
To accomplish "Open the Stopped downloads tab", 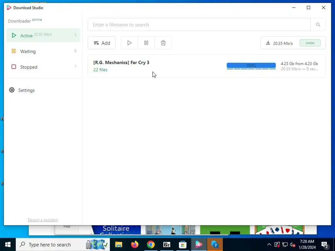I will (43, 67).
